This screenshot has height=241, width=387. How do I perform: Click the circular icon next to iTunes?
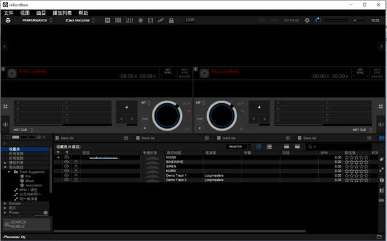[45, 212]
